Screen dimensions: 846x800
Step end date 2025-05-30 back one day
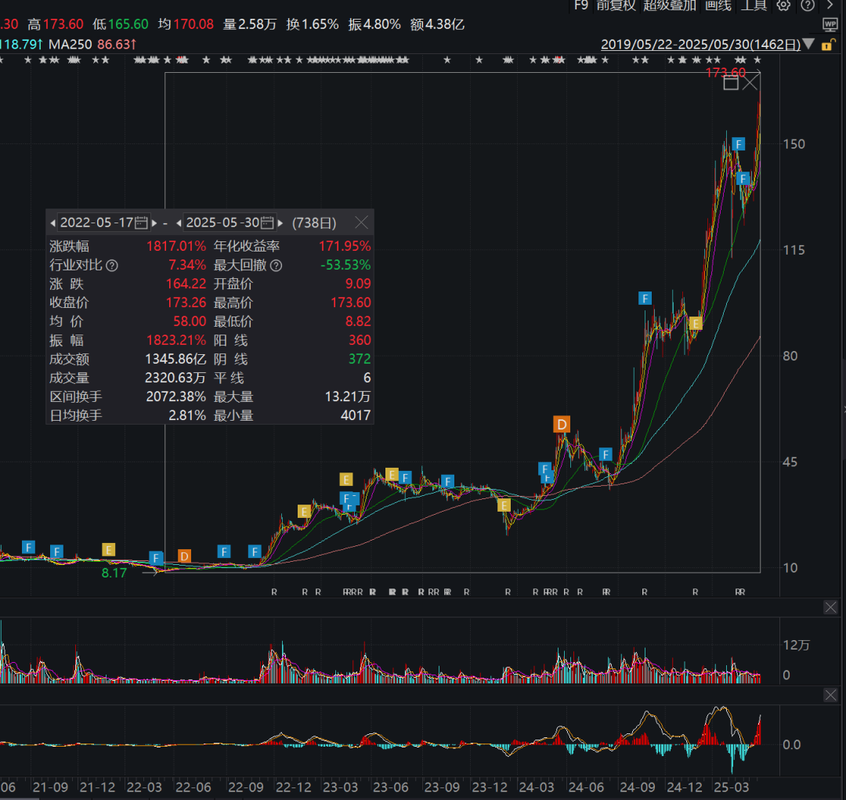coord(179,223)
